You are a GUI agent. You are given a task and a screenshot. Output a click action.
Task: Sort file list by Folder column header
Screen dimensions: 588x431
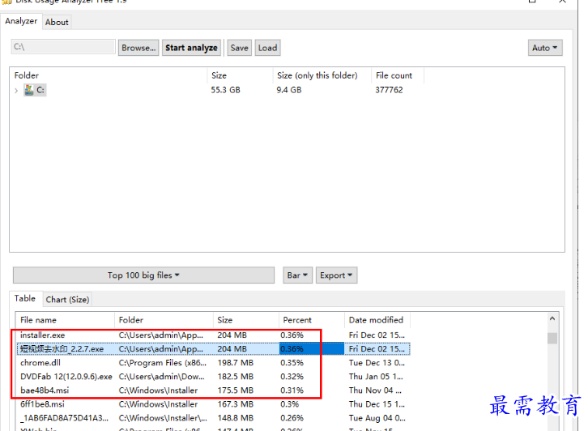tap(164, 320)
